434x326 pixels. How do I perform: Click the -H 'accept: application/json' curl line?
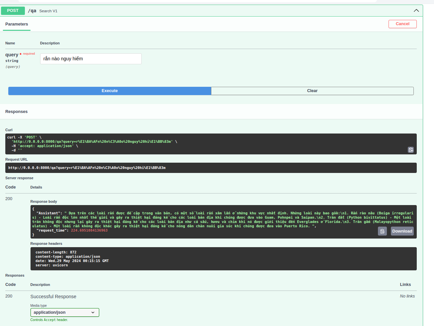pos(45,146)
